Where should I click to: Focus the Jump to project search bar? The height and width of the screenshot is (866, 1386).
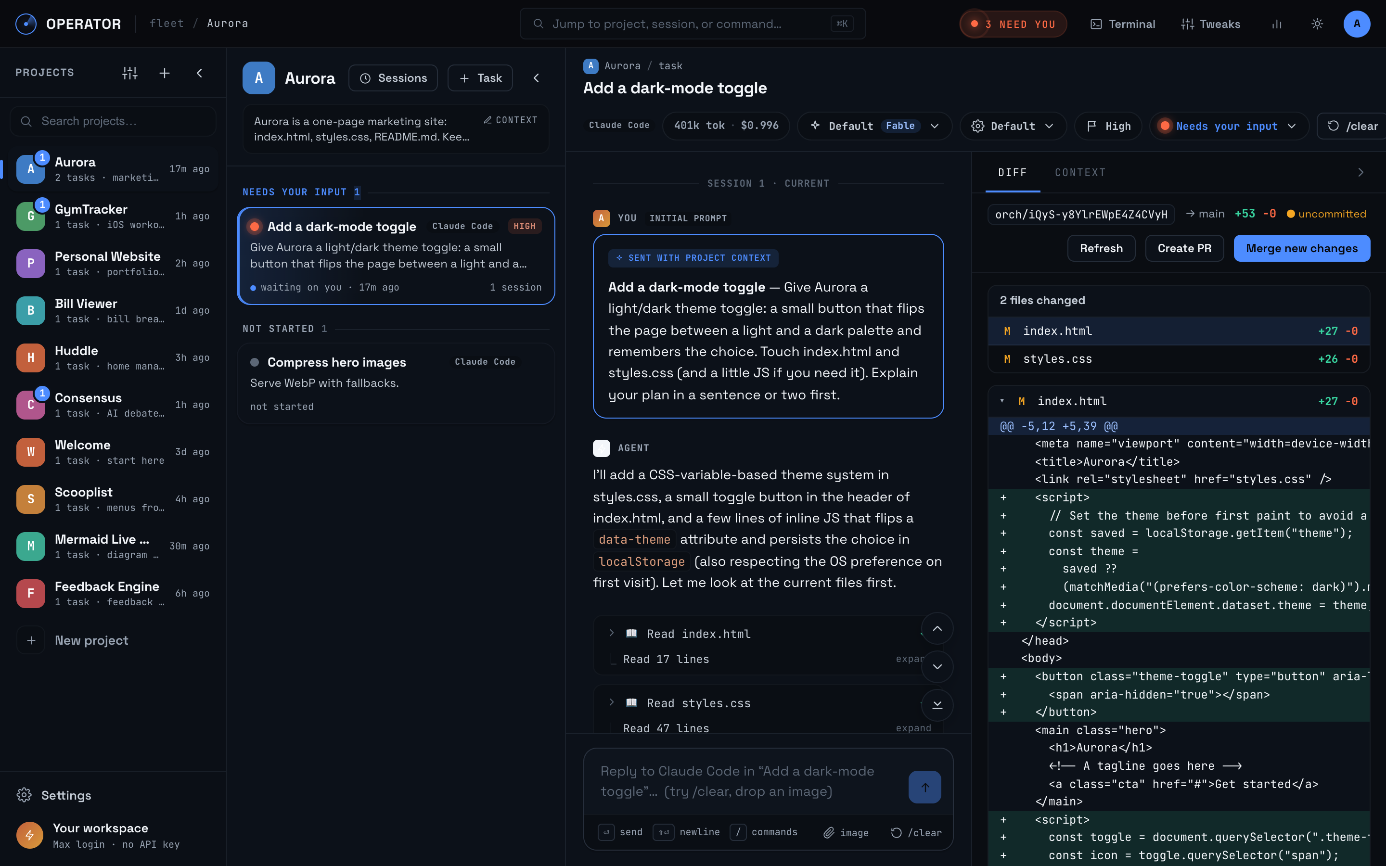click(693, 24)
